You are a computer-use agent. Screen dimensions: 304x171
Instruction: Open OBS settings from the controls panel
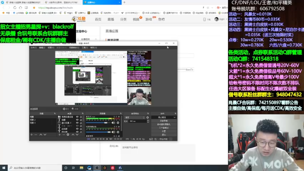pyautogui.click(x=164, y=131)
